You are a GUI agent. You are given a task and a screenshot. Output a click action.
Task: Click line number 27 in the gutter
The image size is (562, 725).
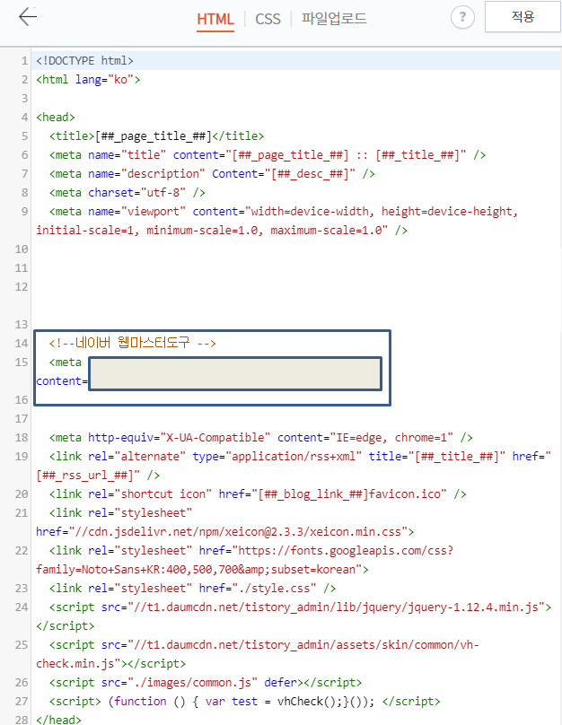pyautogui.click(x=22, y=702)
